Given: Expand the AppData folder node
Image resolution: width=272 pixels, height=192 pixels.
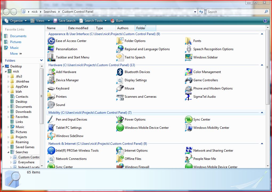Looking at the screenshot, I should (8, 87).
